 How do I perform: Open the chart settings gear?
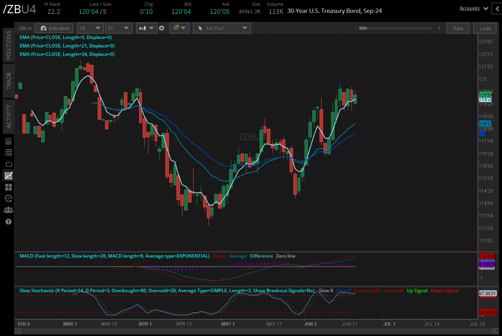[x=161, y=28]
